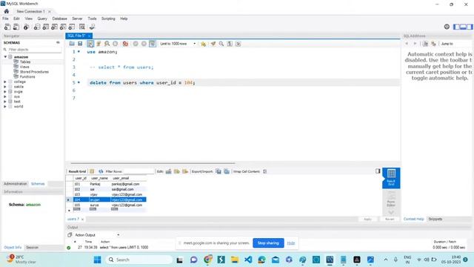Toggle the result side pane button
The image size is (474, 267).
coord(378,171)
